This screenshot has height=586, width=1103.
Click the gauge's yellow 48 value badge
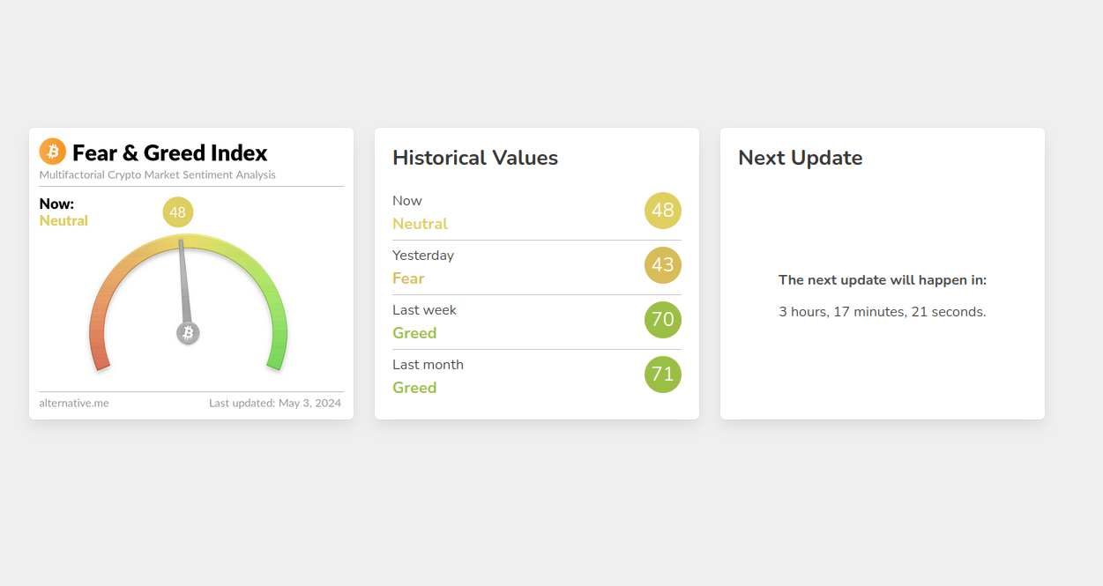[x=178, y=212]
